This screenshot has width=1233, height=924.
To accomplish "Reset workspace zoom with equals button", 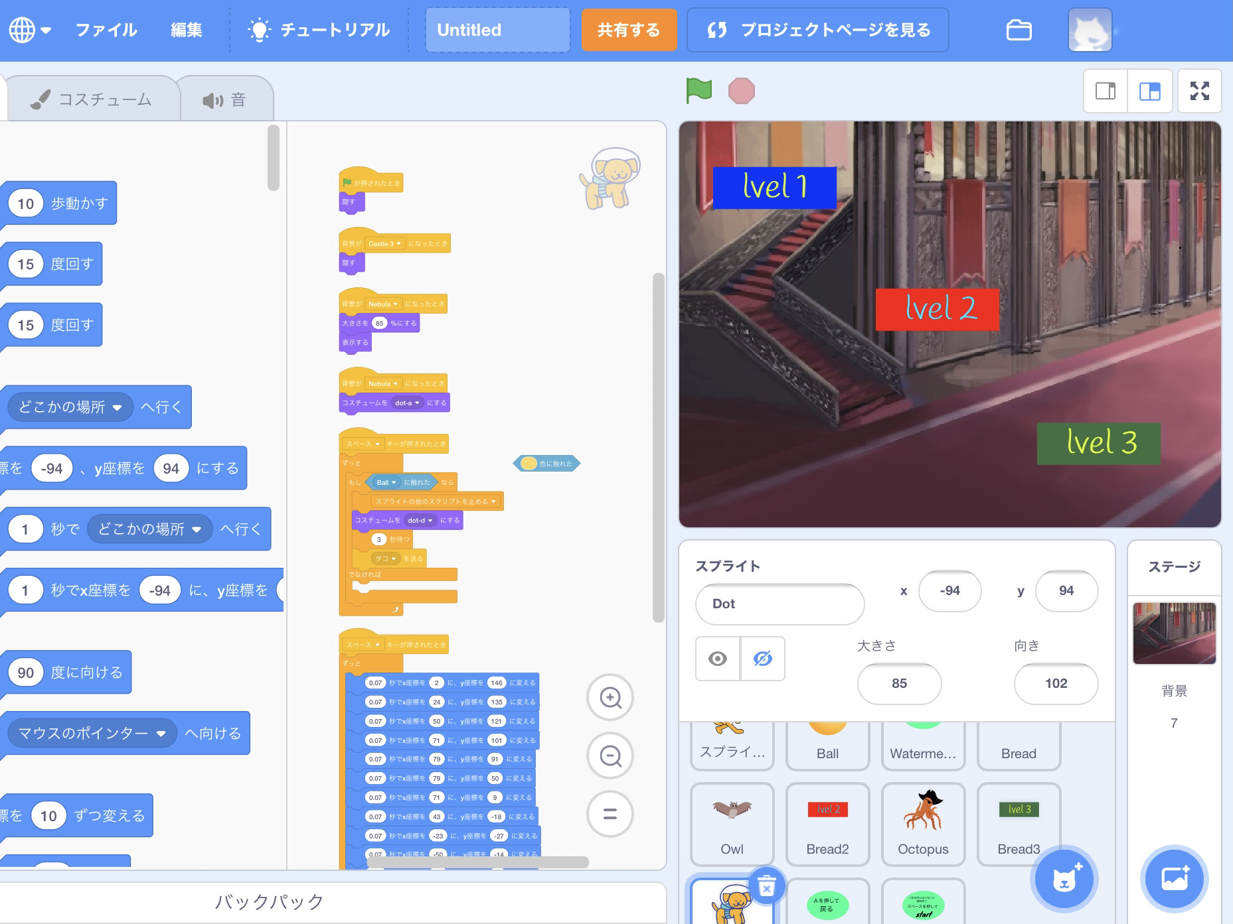I will [x=610, y=814].
